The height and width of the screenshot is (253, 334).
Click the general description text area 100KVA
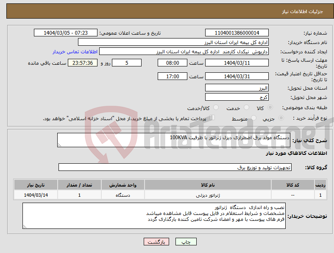174,140
